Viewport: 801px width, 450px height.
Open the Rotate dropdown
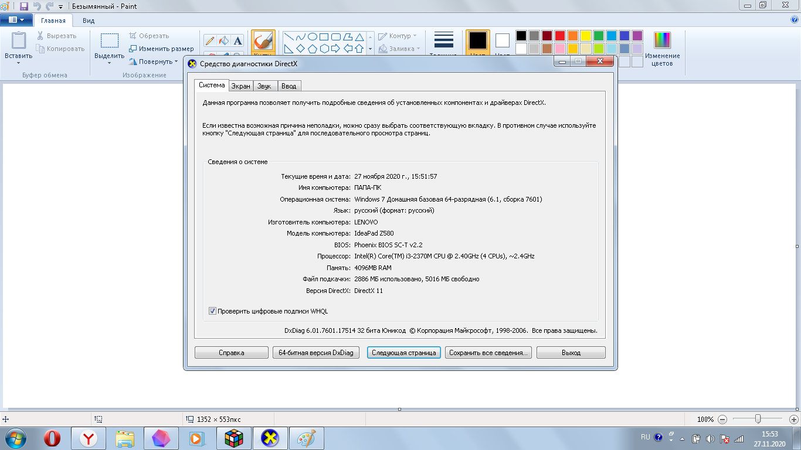(154, 62)
